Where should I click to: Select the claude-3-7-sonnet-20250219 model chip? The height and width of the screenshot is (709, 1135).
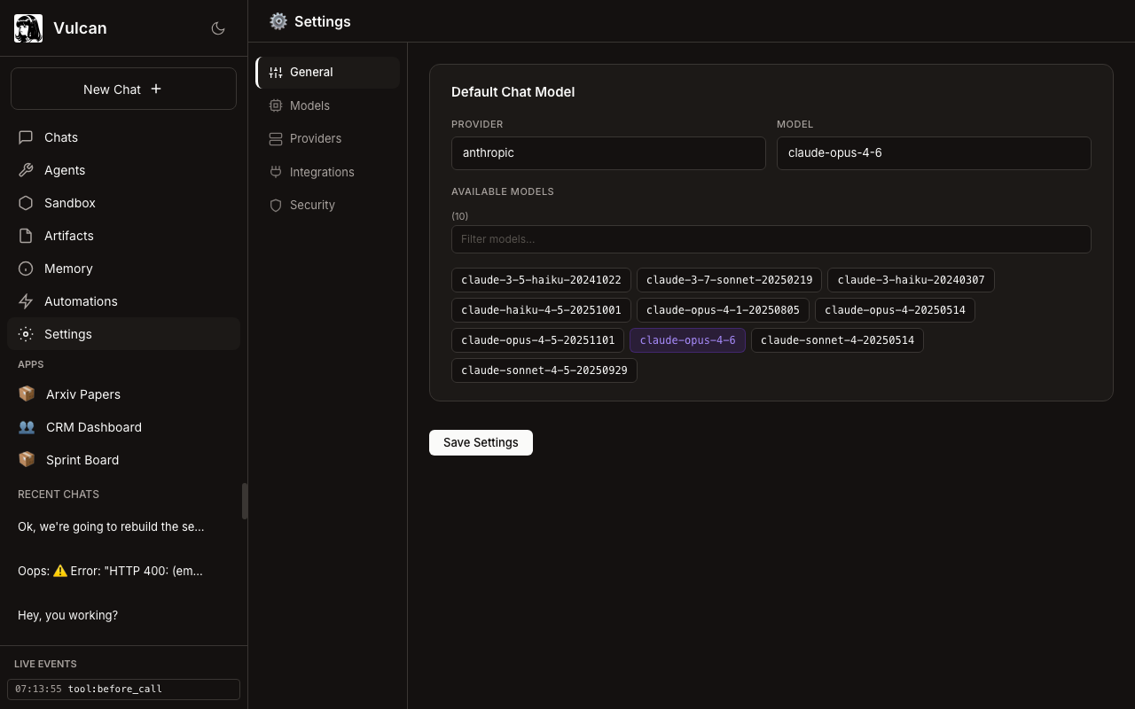pos(729,280)
